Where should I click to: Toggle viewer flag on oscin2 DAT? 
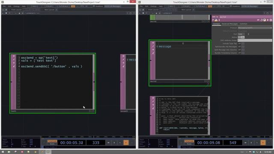(153, 43)
